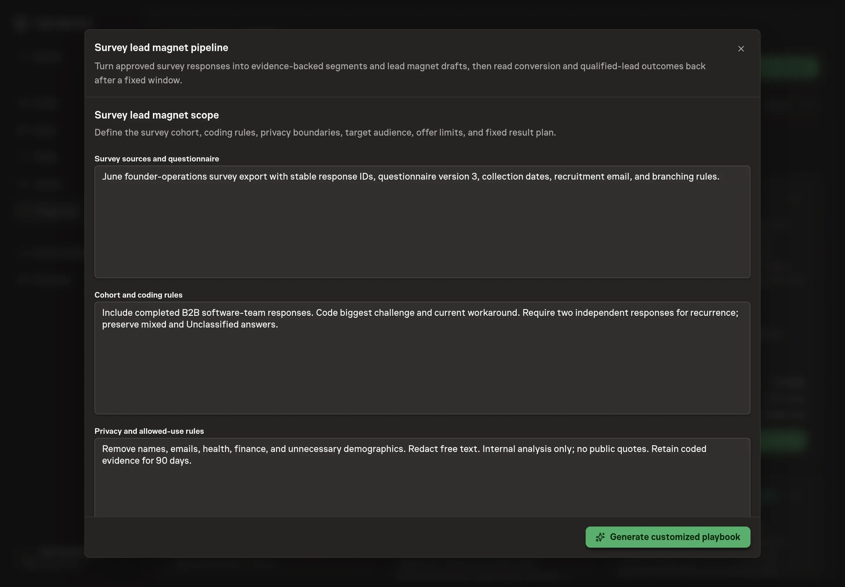Viewport: 845px width, 587px height.
Task: Edit the Cohort and coding rules field
Action: pos(422,358)
